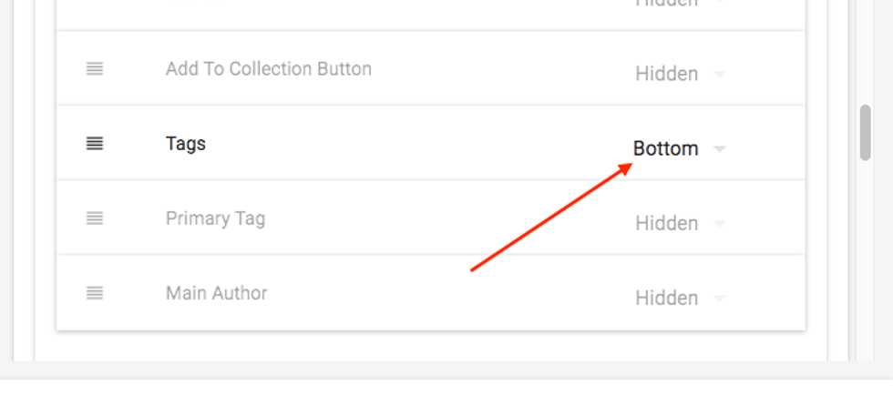893x395 pixels.
Task: Click the Add To Collection Button label
Action: [269, 69]
